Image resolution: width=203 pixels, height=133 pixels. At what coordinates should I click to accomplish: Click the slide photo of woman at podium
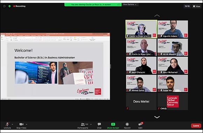coord(76,73)
